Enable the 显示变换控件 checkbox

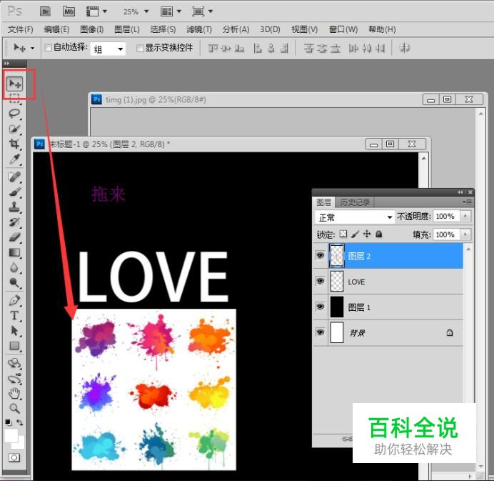pyautogui.click(x=140, y=48)
